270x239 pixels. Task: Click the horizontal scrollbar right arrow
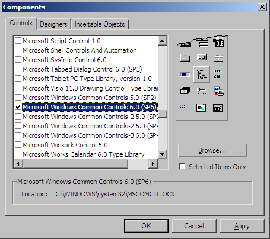(153, 163)
